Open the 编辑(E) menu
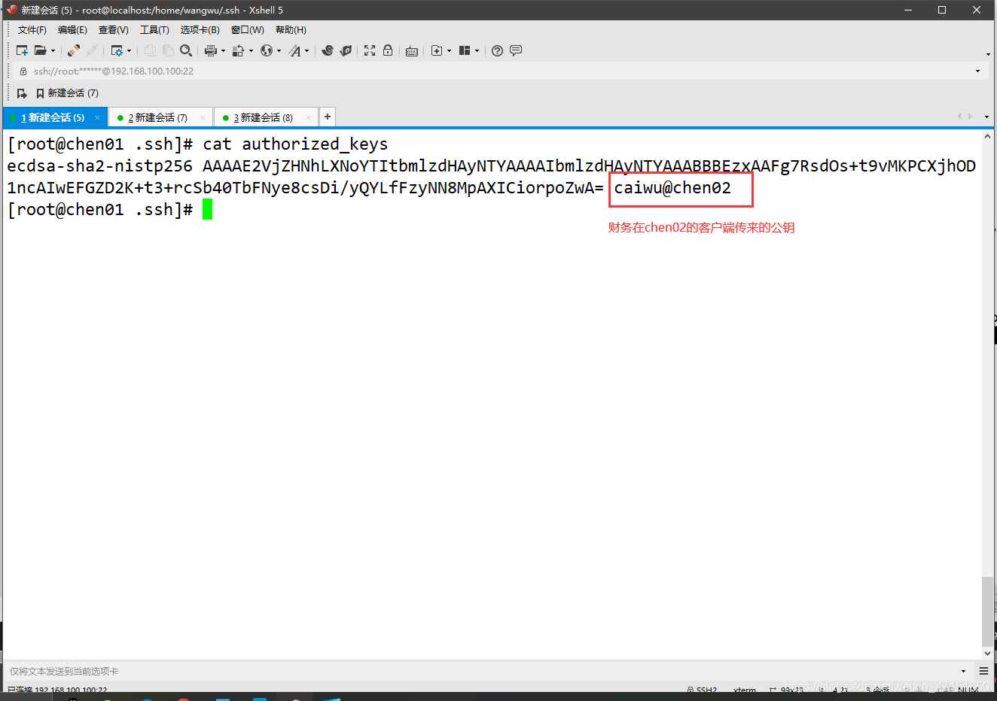997x701 pixels. 72,30
